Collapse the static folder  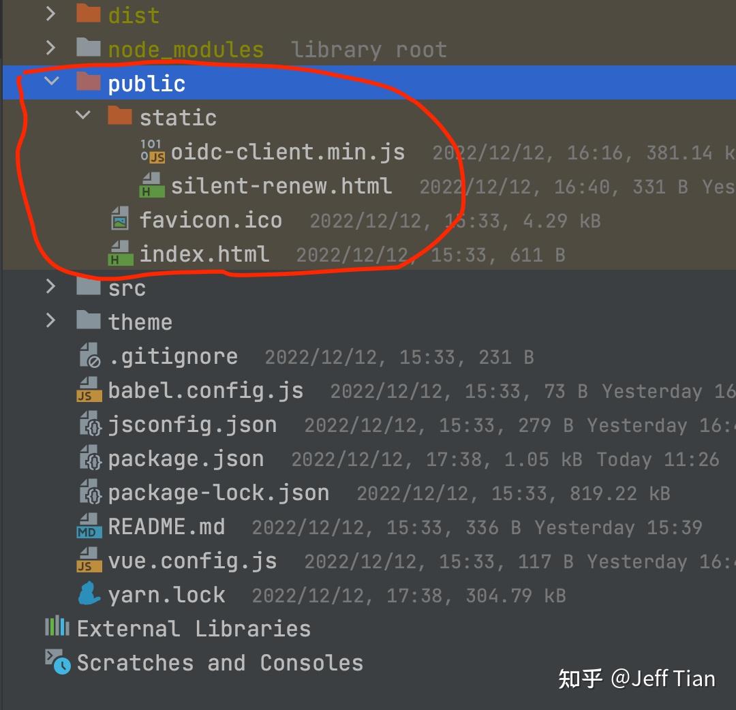pos(83,116)
